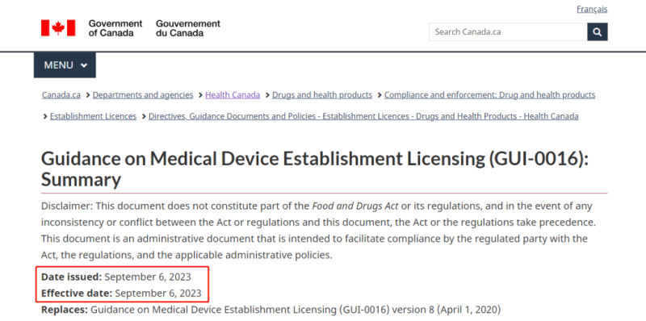
Task: Click the Canadian flag logo
Action: click(x=58, y=28)
